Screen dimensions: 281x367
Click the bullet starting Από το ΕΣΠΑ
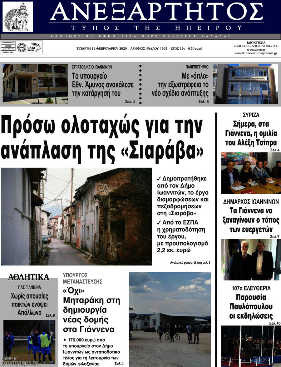[x=182, y=236]
